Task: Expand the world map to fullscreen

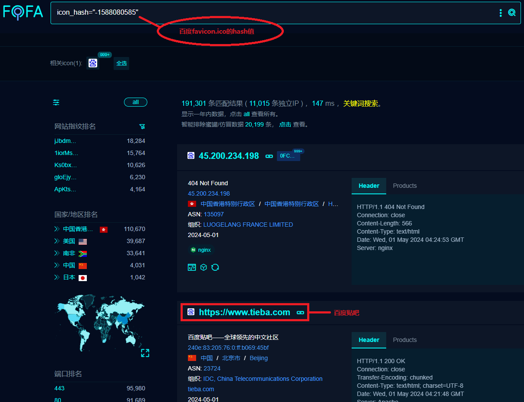Action: point(145,353)
